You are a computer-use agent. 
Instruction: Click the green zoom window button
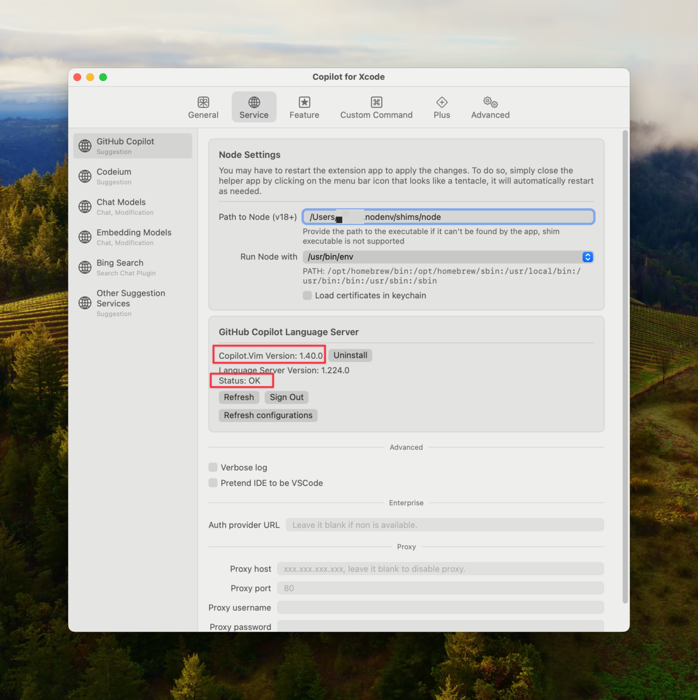(103, 77)
